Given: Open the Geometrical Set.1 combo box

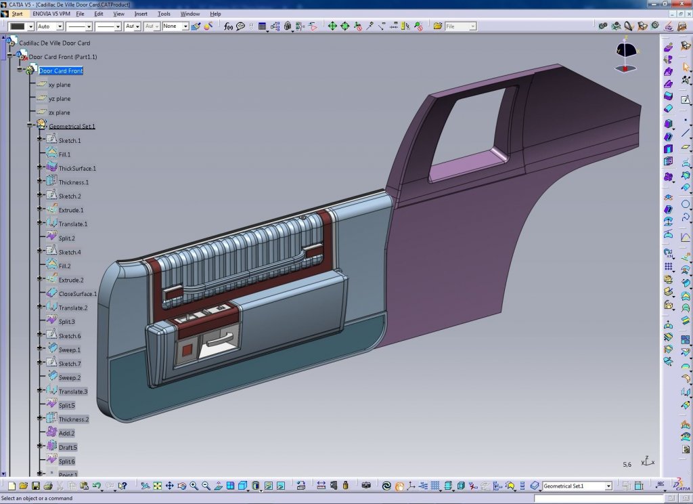Looking at the screenshot, I should coord(608,486).
